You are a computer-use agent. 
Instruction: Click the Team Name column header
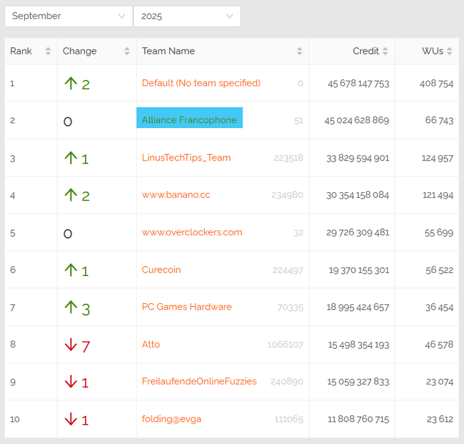(x=168, y=51)
